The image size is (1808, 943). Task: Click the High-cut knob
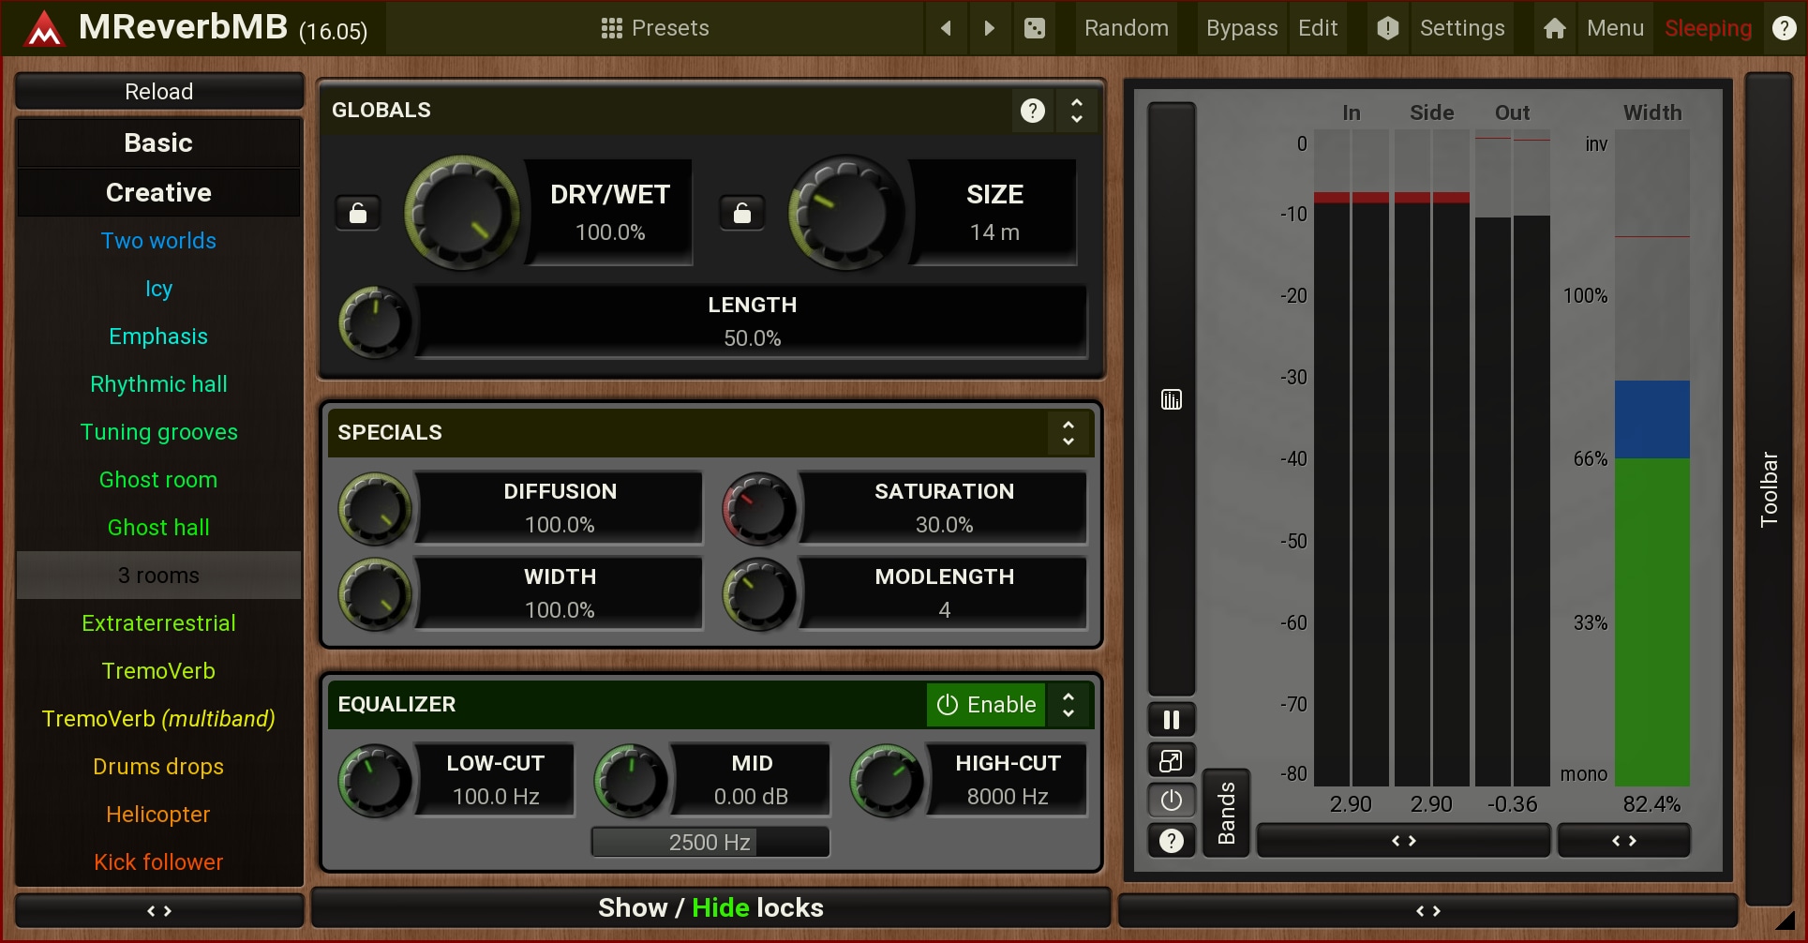click(887, 781)
